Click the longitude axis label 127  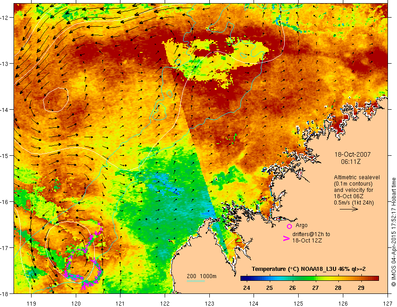click(x=388, y=303)
